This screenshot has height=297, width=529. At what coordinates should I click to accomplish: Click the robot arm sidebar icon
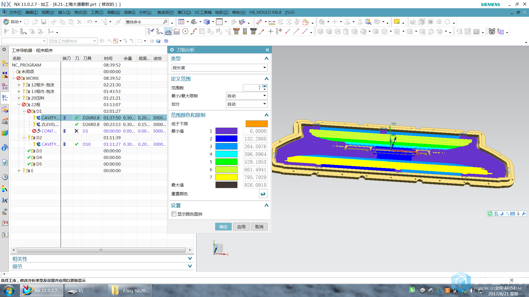pos(5,212)
